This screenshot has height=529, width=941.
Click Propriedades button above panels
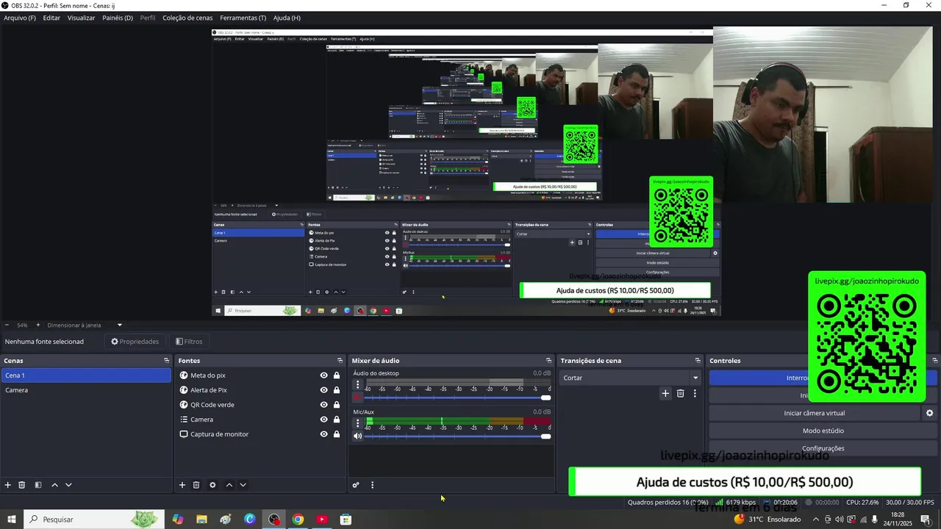135,342
